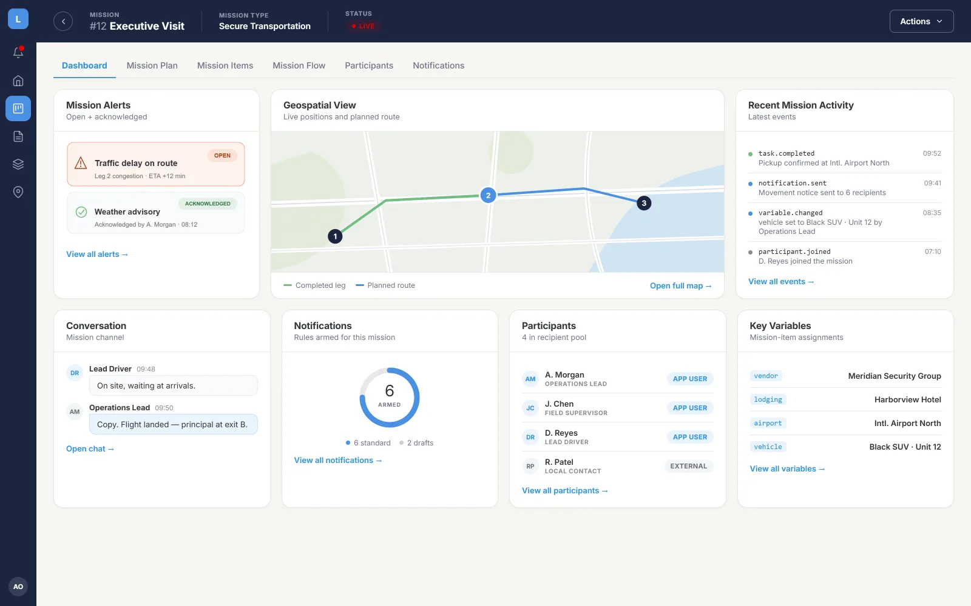Select map waypoint marker 1
Image resolution: width=971 pixels, height=606 pixels.
[335, 236]
